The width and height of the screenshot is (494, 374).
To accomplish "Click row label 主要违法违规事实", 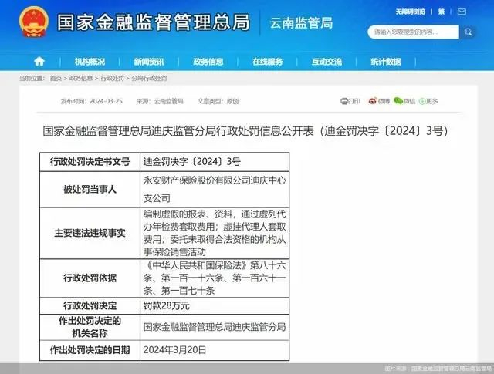I will pyautogui.click(x=90, y=233).
